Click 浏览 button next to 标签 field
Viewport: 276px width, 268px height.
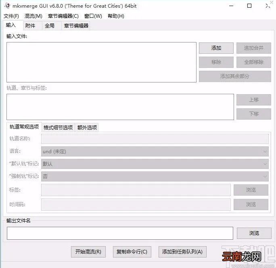click(251, 190)
